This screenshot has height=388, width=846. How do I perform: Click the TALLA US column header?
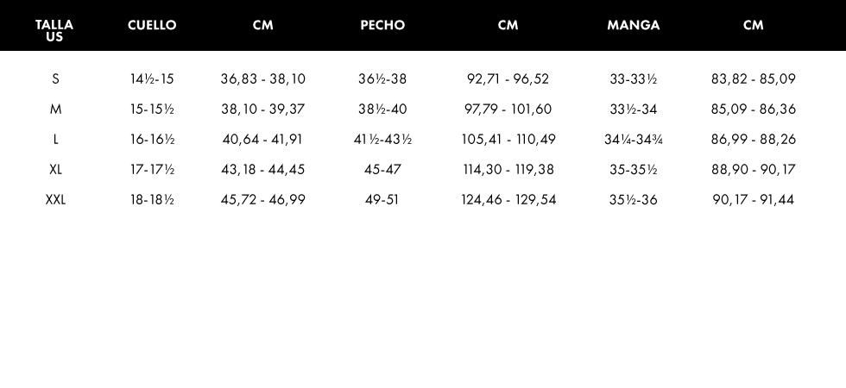click(x=54, y=30)
